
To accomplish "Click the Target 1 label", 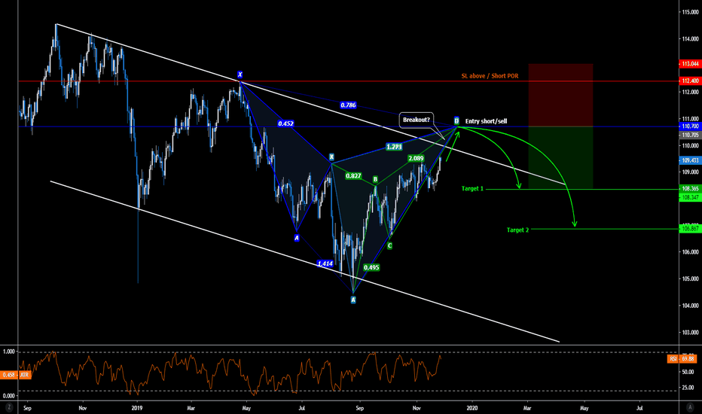I will pos(474,188).
